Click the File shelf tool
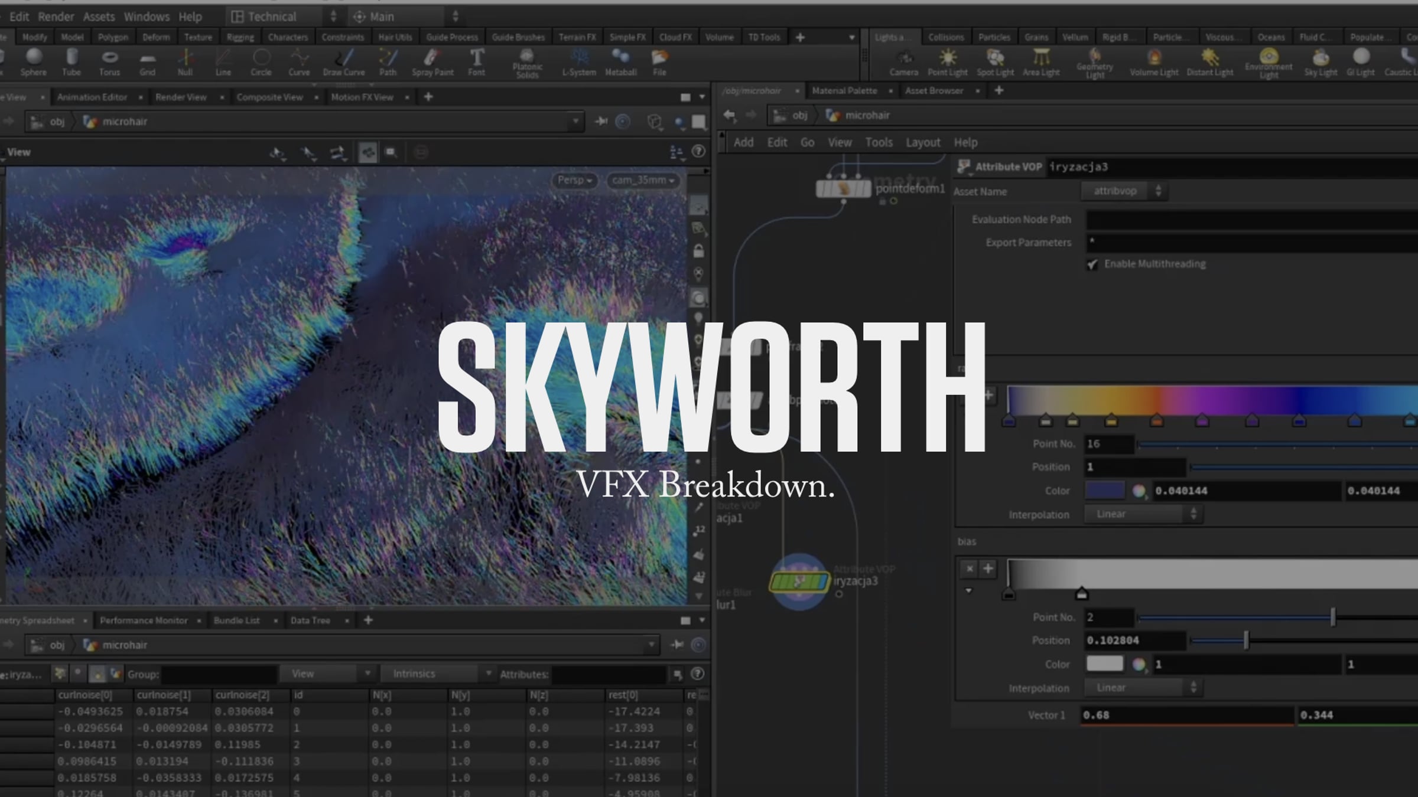The width and height of the screenshot is (1418, 797). (659, 62)
